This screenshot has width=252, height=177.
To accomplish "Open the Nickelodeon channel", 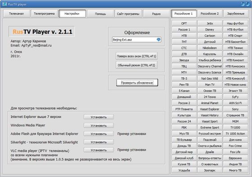I will [x=210, y=48].
